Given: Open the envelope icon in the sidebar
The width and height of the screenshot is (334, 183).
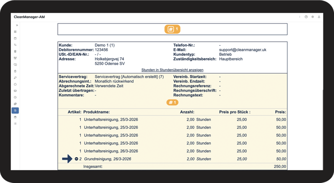Looking at the screenshot, I should [x=15, y=91].
